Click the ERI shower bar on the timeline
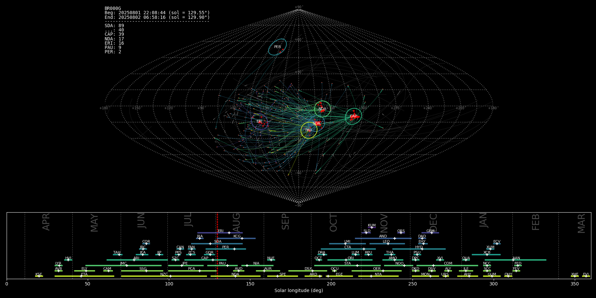Image resolution: width=596 pixels, height=298 pixels. coord(220,233)
